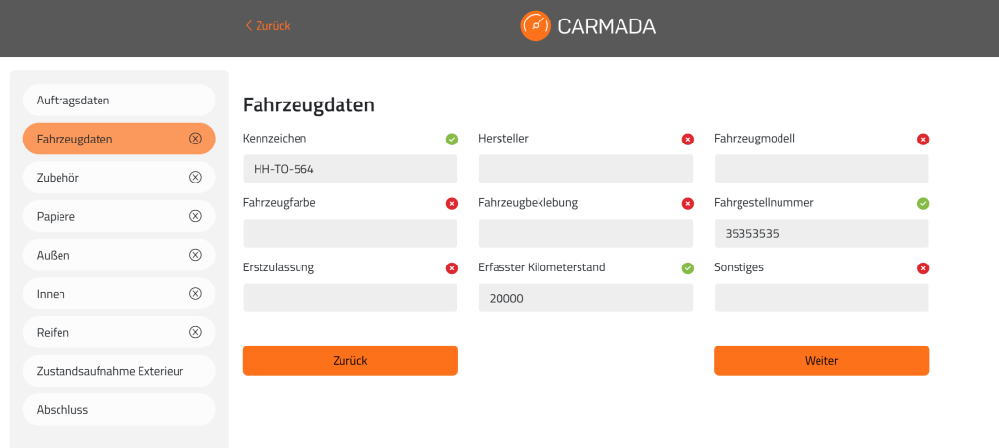Click the orange Weiter button
Image resolution: width=999 pixels, height=448 pixels.
821,361
